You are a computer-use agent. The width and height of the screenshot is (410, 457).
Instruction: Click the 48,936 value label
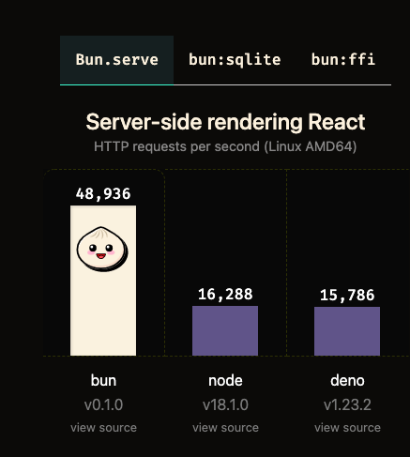[103, 194]
